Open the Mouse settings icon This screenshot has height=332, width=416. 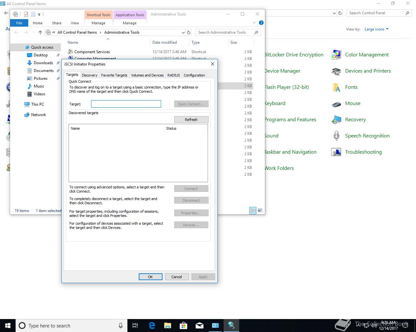click(336, 104)
